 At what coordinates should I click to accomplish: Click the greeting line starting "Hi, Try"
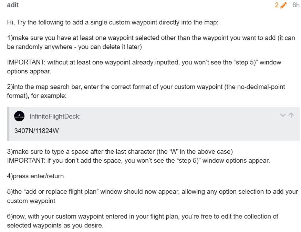click(x=113, y=22)
